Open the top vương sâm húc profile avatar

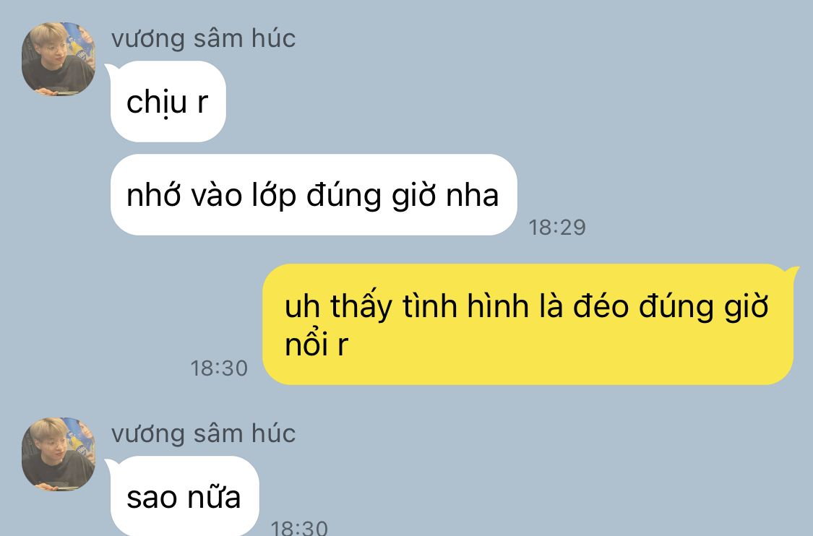pyautogui.click(x=58, y=59)
